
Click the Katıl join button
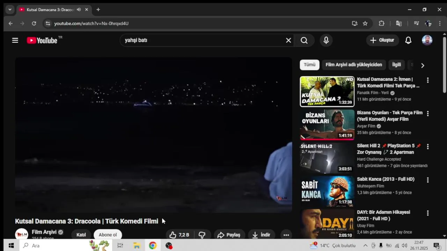click(81, 235)
